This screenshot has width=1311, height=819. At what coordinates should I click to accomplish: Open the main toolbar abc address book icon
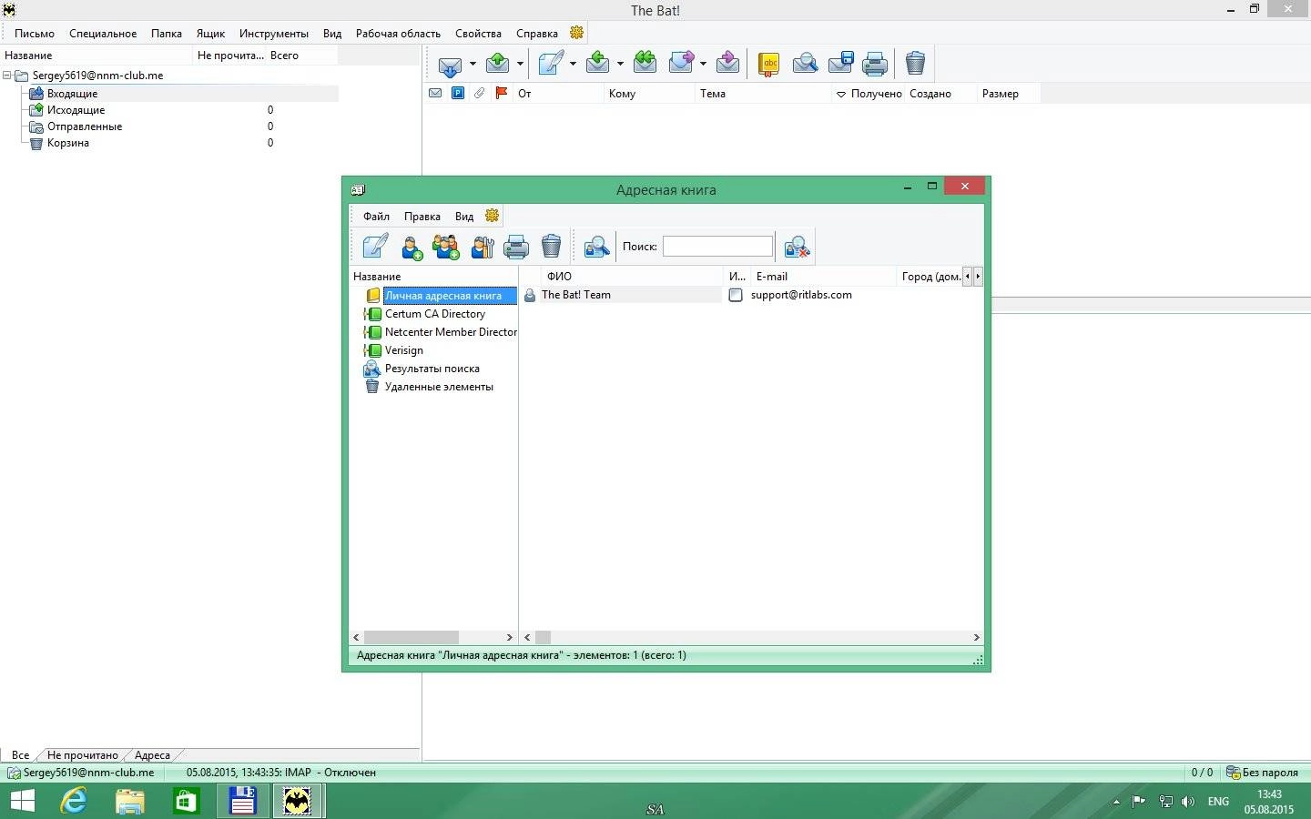[769, 64]
